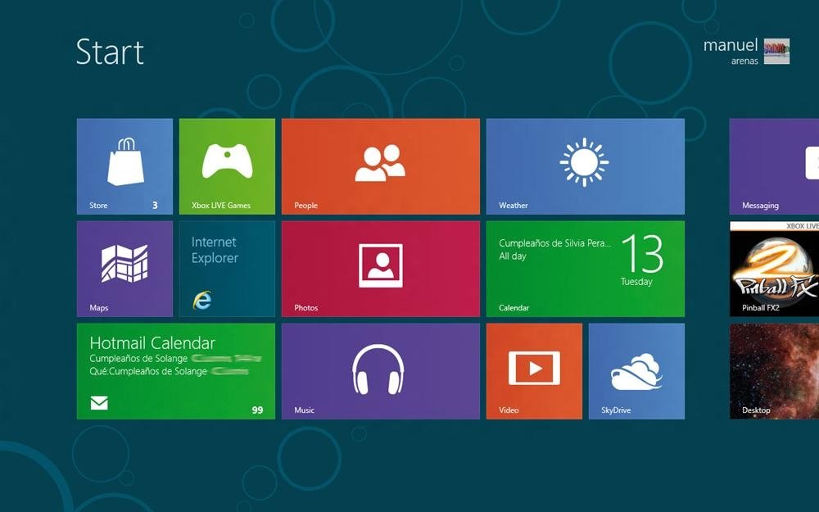Launch Xbox LIVE Games controller tile

click(227, 166)
